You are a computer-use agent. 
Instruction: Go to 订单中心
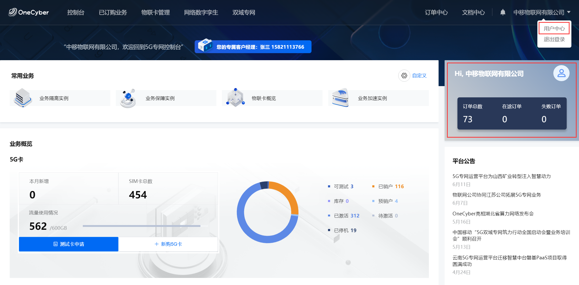point(436,12)
